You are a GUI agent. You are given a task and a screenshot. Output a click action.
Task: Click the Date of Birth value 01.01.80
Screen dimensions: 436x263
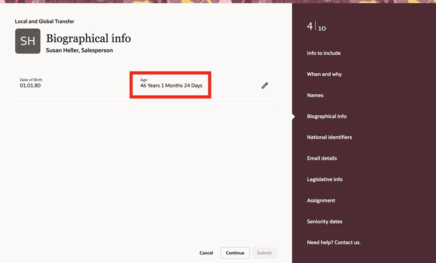coord(31,85)
